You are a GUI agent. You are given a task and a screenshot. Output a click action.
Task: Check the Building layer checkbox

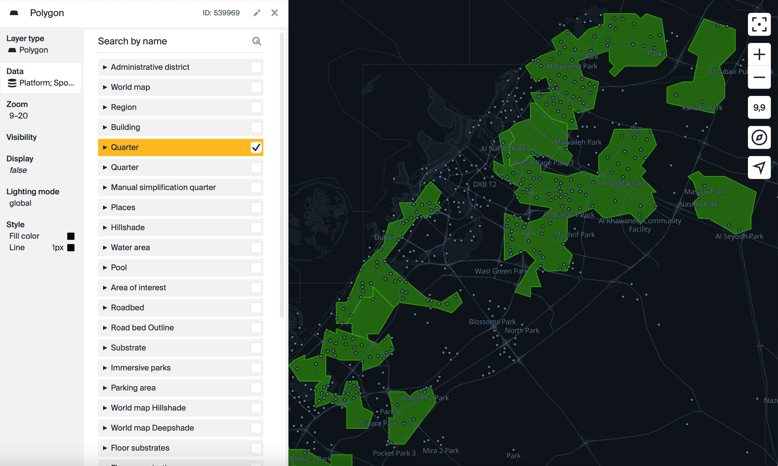[256, 127]
